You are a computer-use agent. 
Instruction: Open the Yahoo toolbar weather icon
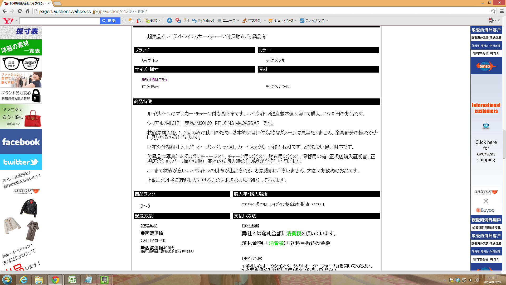pos(131,20)
